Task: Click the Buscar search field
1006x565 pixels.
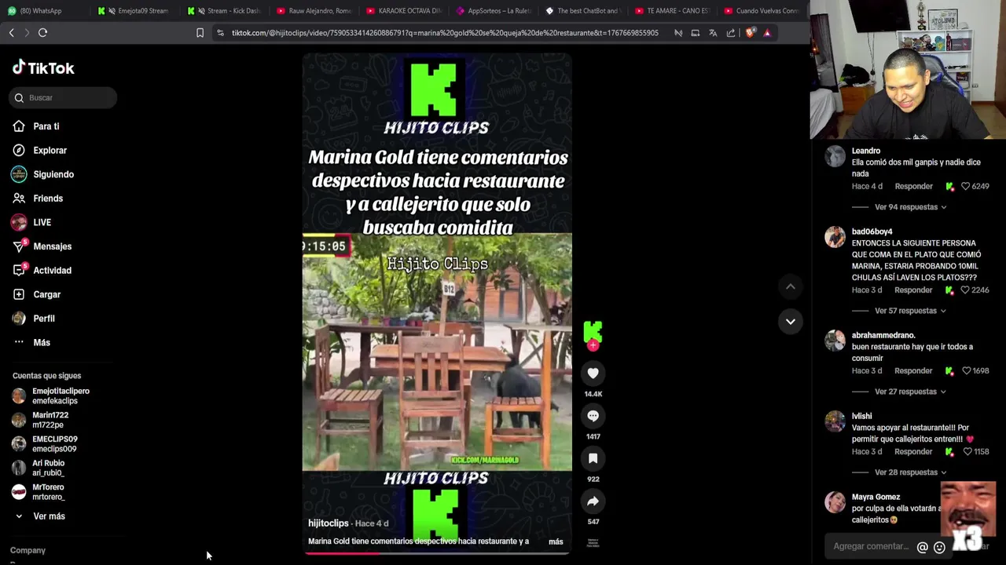Action: (x=64, y=97)
